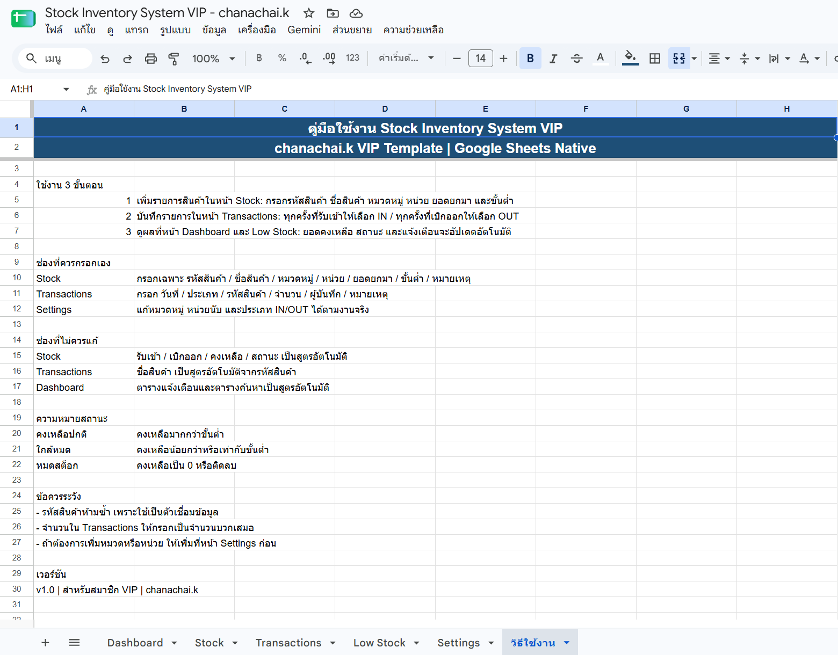Print the spreadsheet using printer icon

coord(151,59)
